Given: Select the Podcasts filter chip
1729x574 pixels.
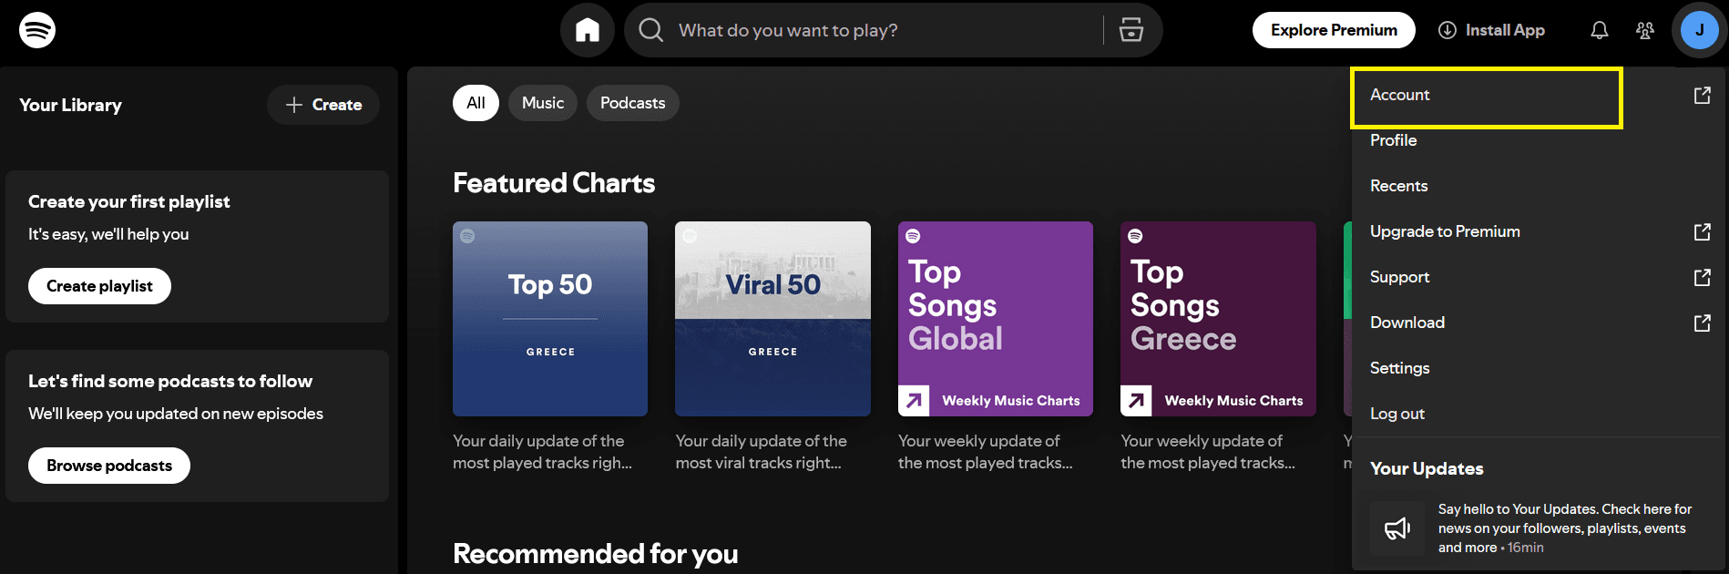Looking at the screenshot, I should 633,103.
